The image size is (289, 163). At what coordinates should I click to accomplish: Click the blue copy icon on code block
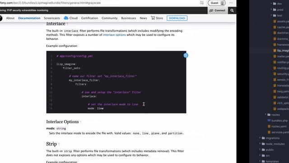(x=186, y=55)
